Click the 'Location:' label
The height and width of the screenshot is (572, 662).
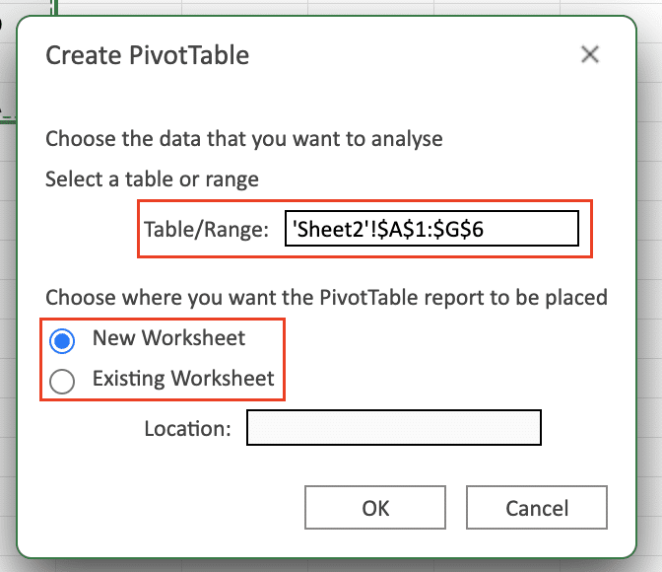(x=187, y=428)
